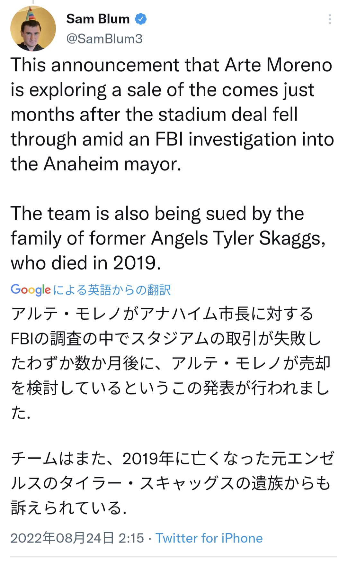Tap the line 'months after the stadium deal fell'
The width and height of the screenshot is (347, 567).
[154, 114]
